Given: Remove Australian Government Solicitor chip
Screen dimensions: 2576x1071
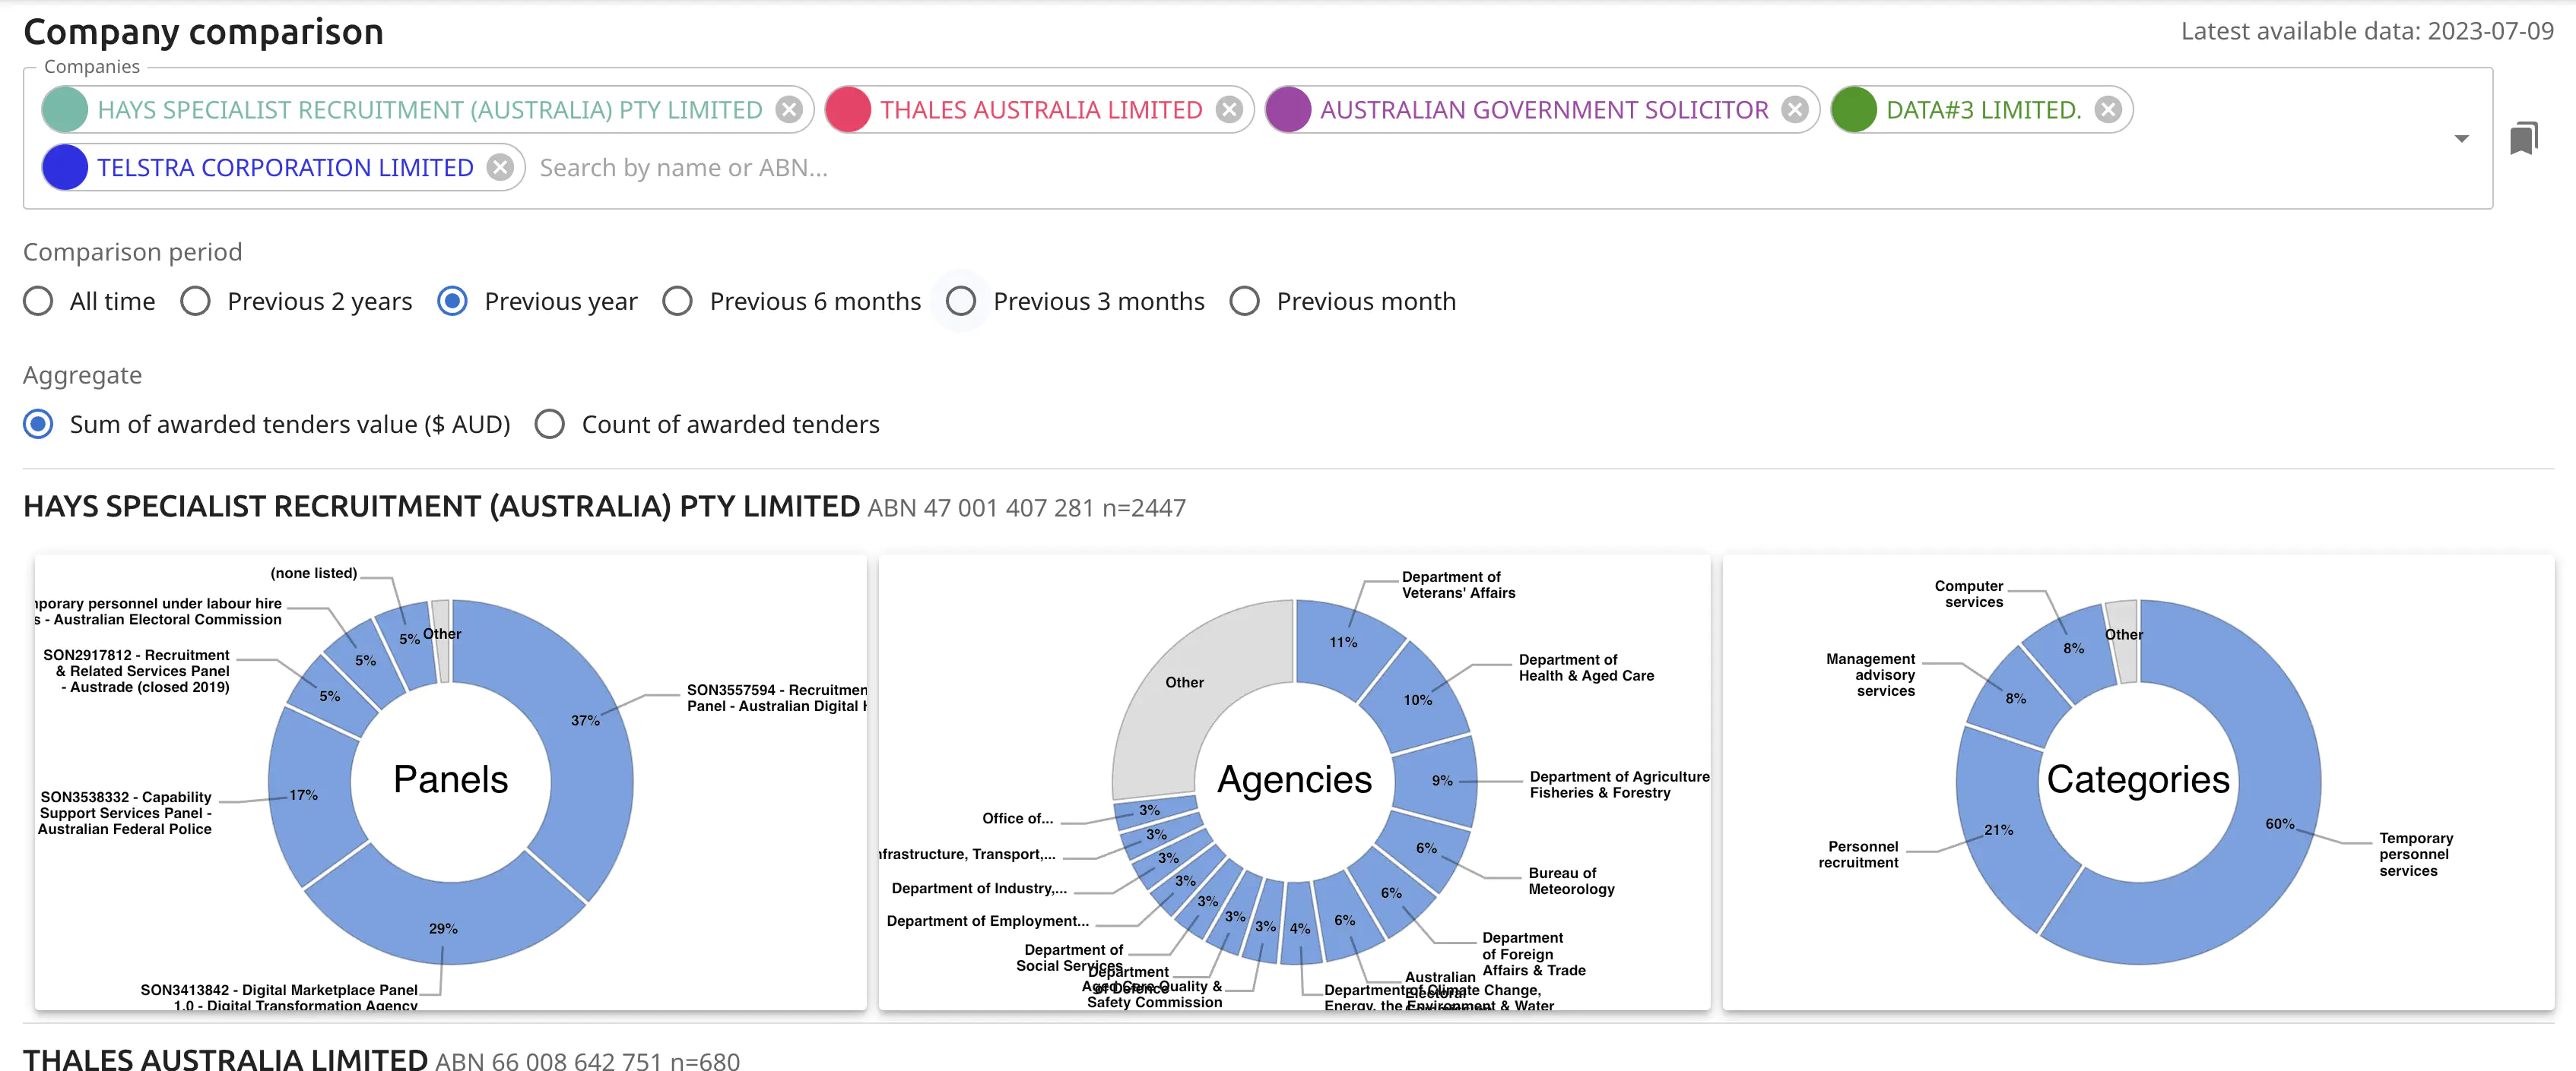Looking at the screenshot, I should [1795, 110].
